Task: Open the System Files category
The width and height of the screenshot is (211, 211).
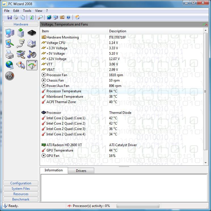Action: pyautogui.click(x=21, y=189)
